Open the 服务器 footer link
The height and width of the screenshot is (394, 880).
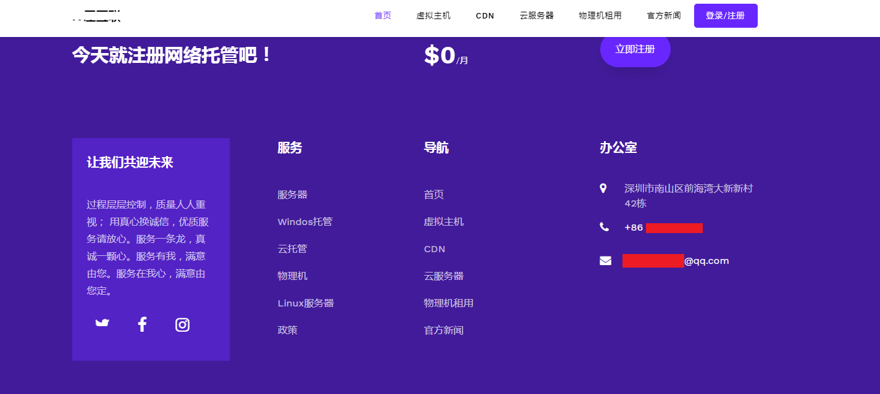coord(293,195)
